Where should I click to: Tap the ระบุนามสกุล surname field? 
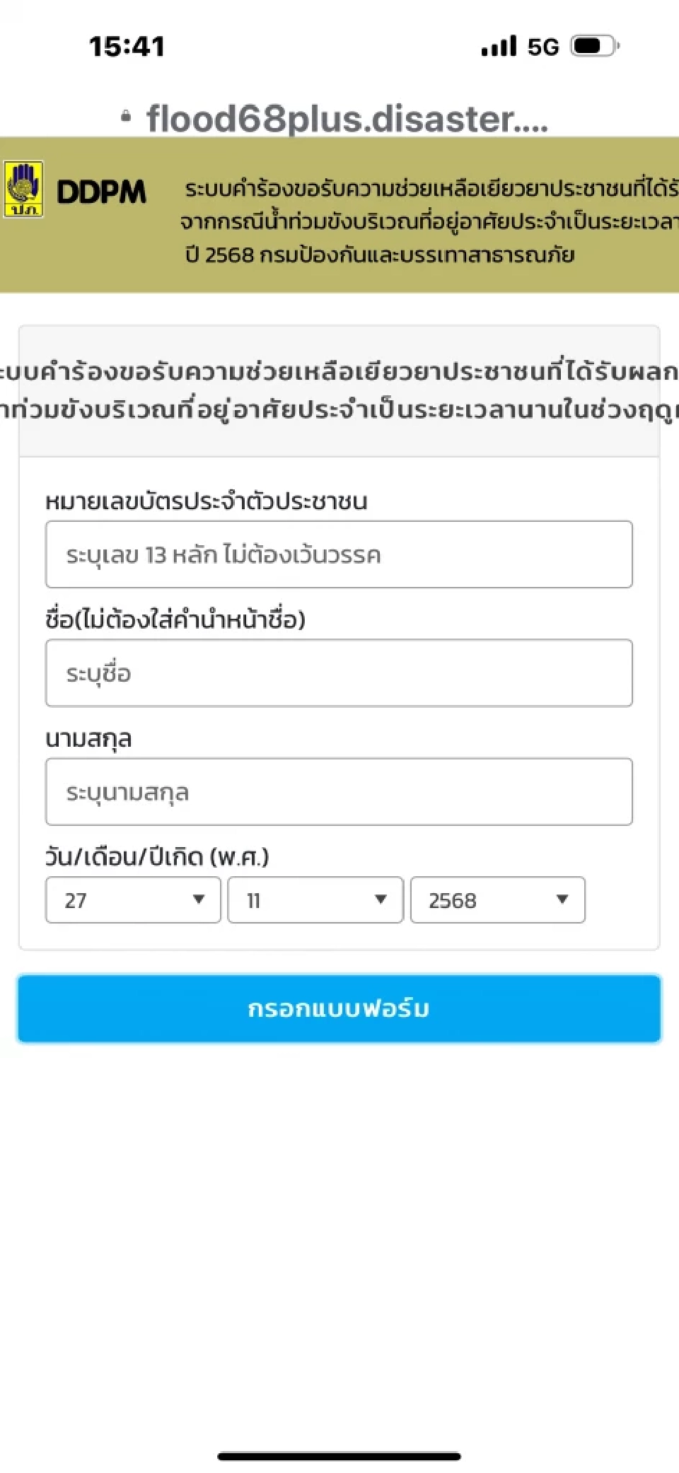[x=339, y=792]
